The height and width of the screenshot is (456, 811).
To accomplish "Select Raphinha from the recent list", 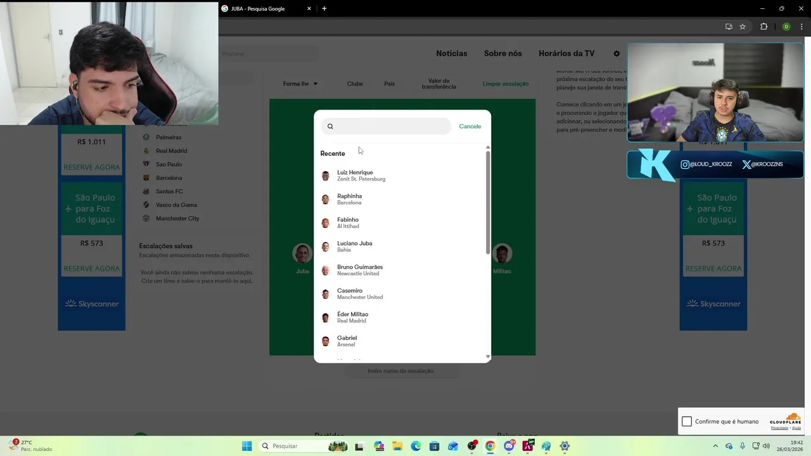I will point(402,199).
